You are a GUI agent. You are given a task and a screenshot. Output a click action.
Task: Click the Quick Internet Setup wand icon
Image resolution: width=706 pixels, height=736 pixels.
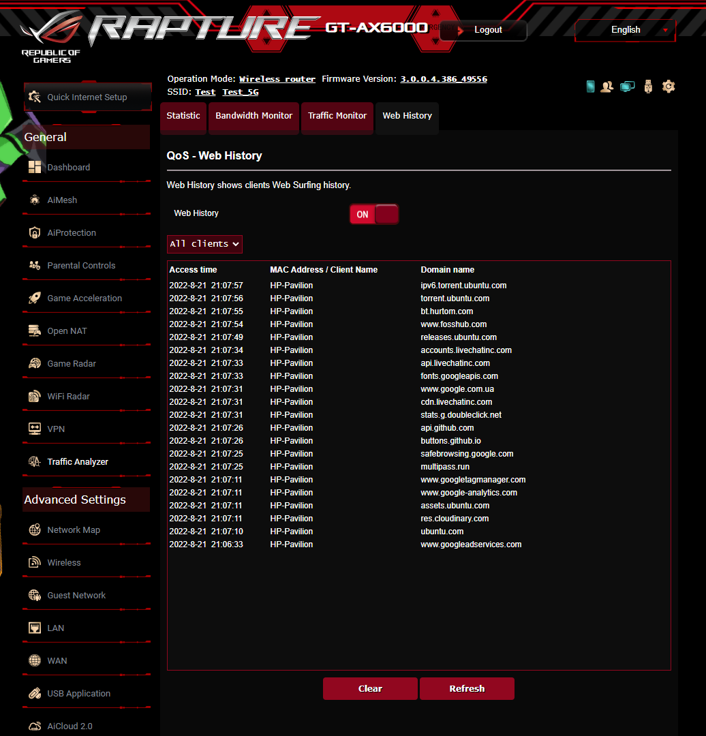35,97
